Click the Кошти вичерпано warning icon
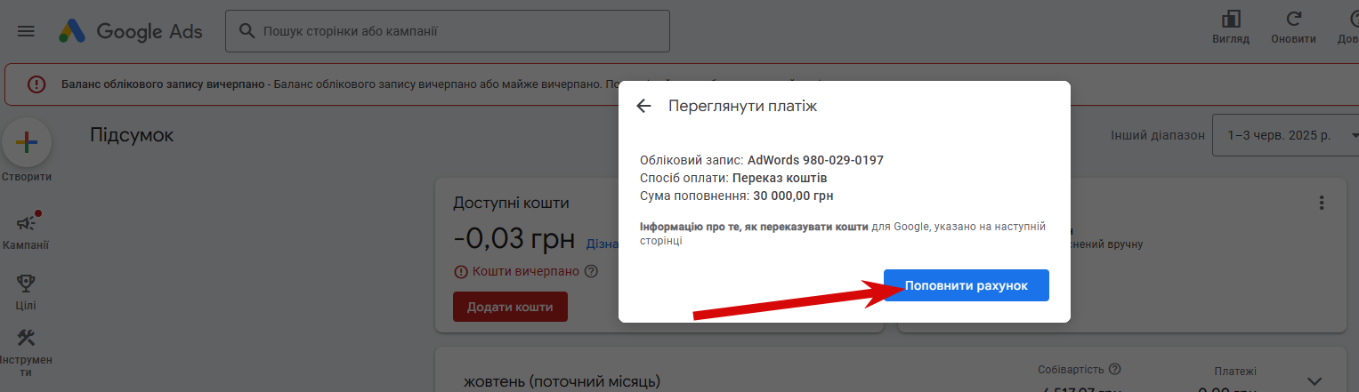Screen dimensions: 1359x392 pos(461,271)
